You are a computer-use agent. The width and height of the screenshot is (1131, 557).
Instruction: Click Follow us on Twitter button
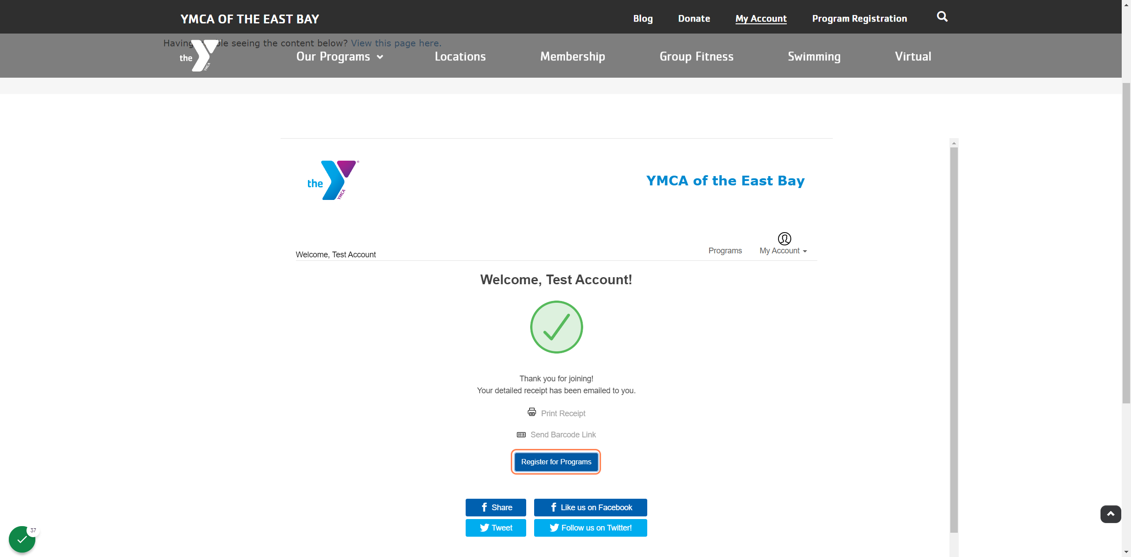590,528
